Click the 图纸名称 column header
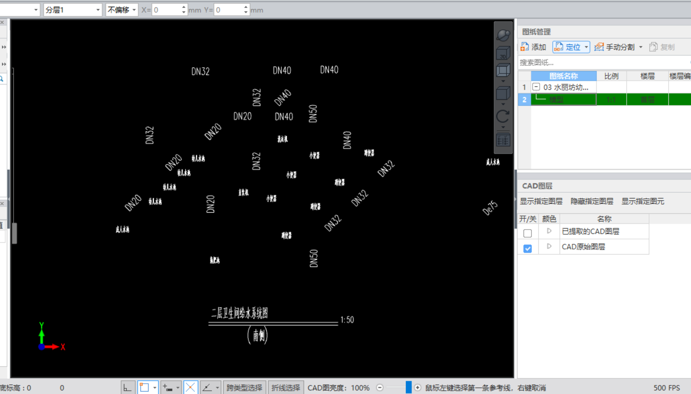Viewport: 691px width, 394px height. [563, 76]
